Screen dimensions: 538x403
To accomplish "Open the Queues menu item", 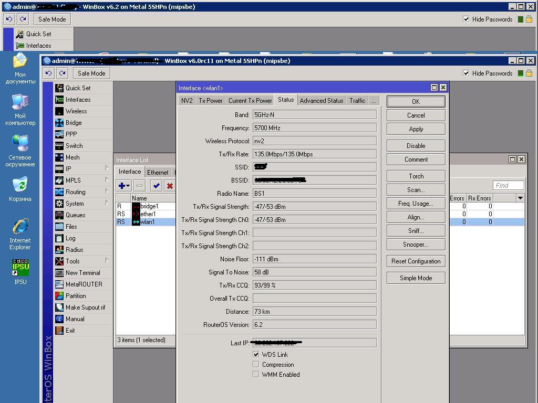I will pyautogui.click(x=83, y=215).
